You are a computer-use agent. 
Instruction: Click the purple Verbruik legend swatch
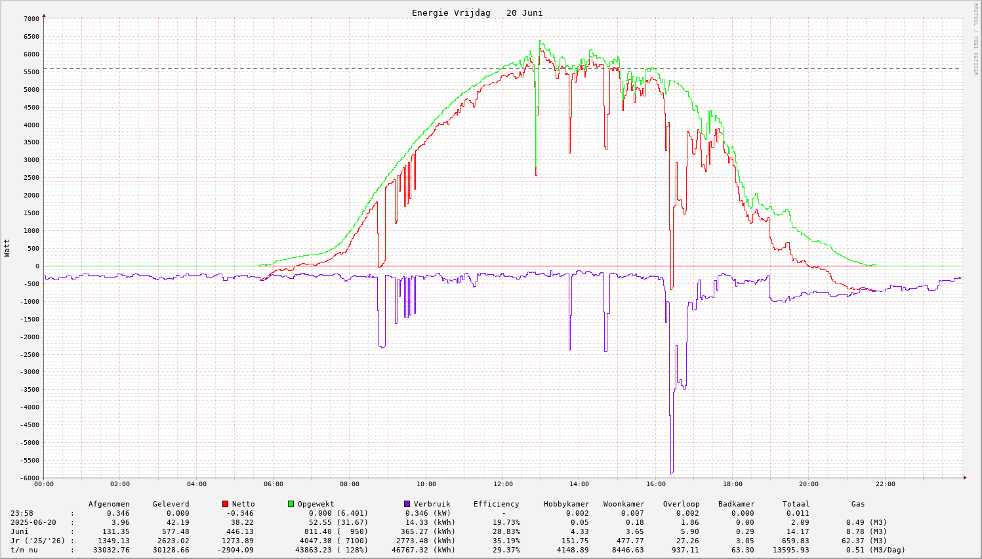(x=407, y=504)
